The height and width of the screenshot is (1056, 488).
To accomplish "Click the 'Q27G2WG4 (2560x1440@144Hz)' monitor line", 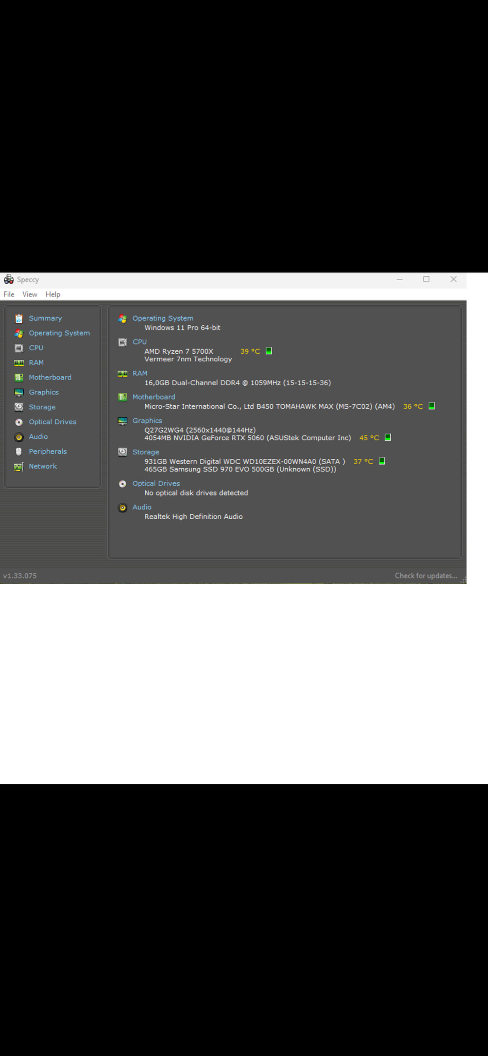I will tap(200, 430).
